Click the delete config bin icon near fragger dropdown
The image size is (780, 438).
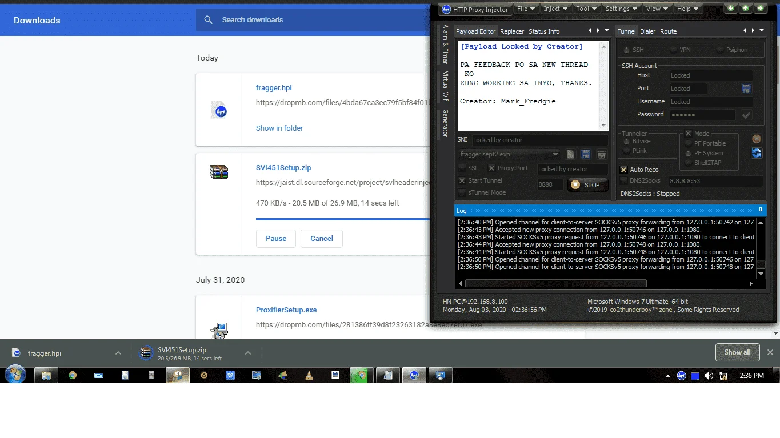[x=601, y=154]
